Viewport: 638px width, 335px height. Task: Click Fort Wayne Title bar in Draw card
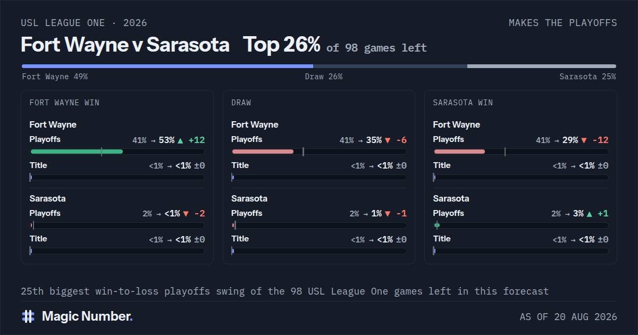[x=319, y=177]
